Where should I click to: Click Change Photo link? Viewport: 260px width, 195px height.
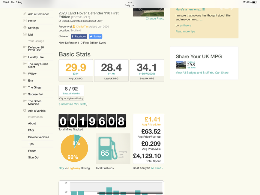click(x=155, y=19)
